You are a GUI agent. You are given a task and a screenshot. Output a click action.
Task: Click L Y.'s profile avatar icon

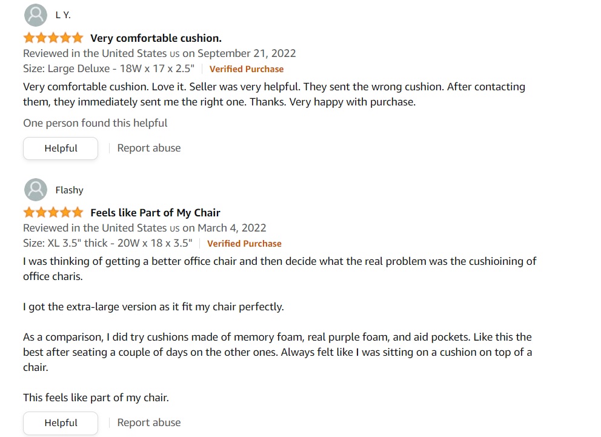click(x=36, y=15)
